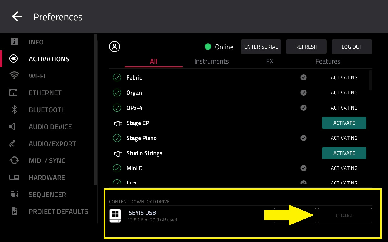Screen dimensions: 388x242
Task: Click the activations list scrollbar
Action: pos(371,80)
